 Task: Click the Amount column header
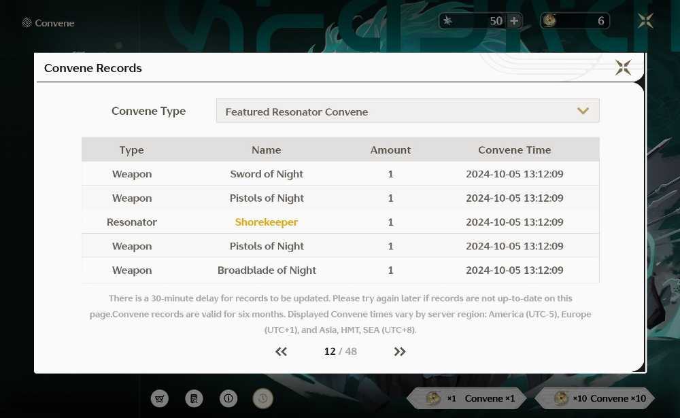coord(390,150)
